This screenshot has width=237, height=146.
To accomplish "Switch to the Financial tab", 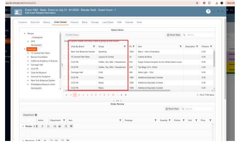I will [74, 22].
